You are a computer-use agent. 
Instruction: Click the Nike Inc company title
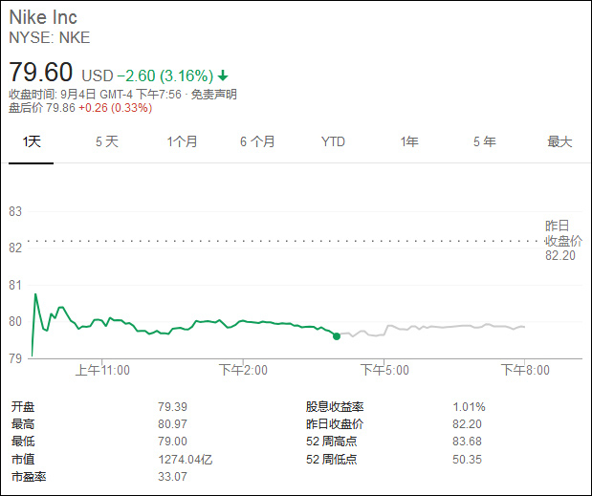coord(44,18)
